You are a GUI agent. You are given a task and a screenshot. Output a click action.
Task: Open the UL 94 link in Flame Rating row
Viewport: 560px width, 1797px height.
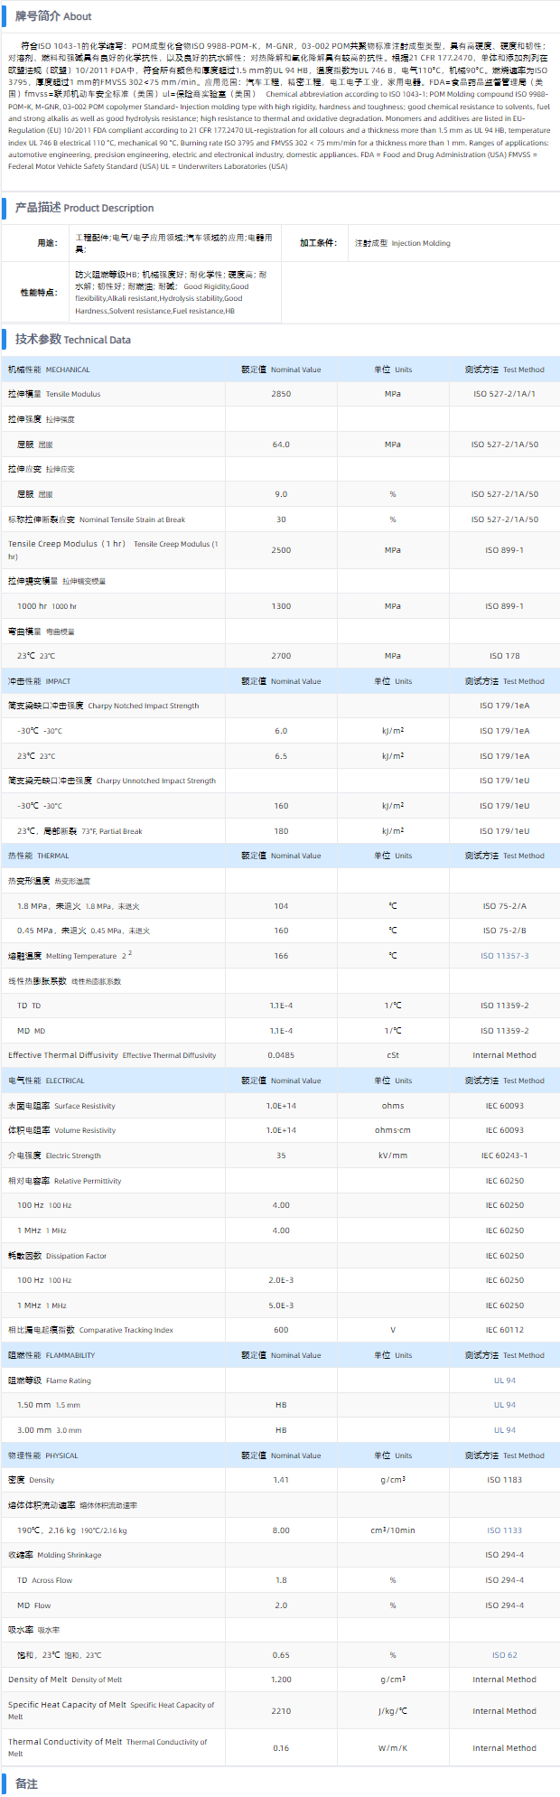(x=504, y=1381)
